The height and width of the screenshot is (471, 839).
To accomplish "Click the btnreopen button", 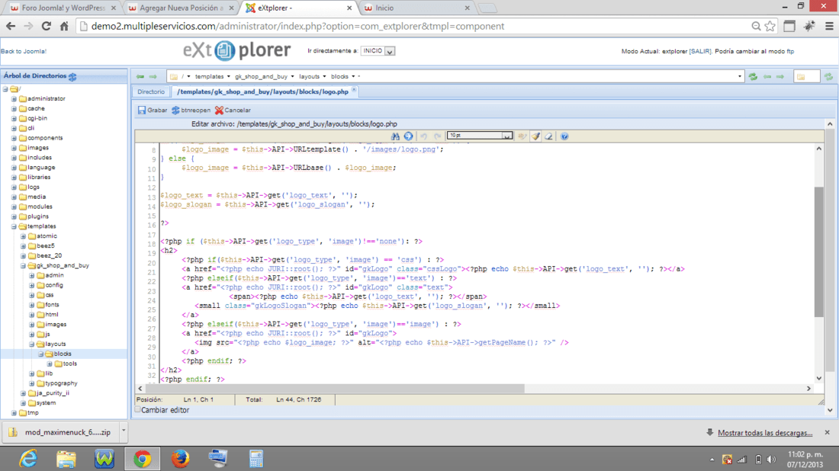I will [x=191, y=111].
